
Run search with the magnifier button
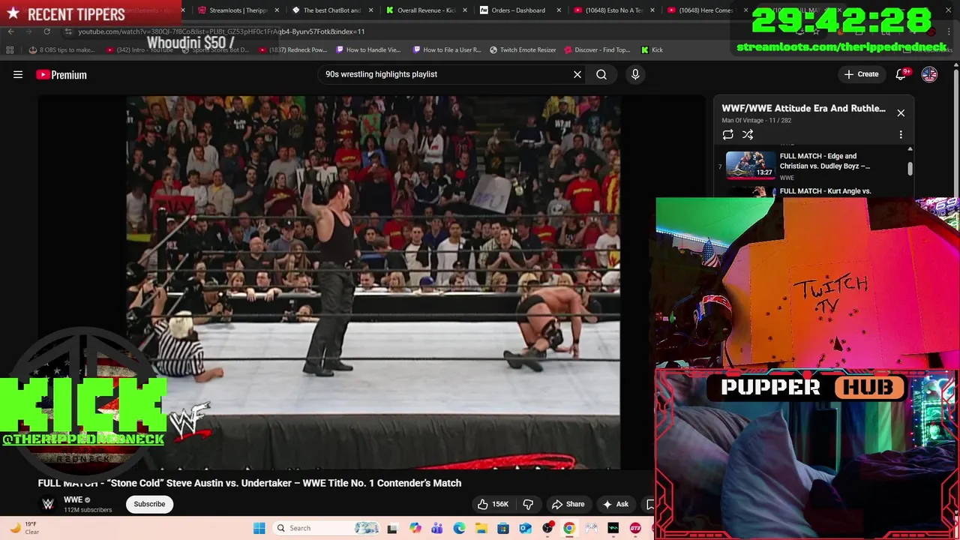601,74
